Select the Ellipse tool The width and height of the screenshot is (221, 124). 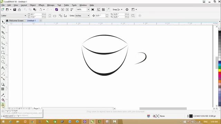coord(3,57)
